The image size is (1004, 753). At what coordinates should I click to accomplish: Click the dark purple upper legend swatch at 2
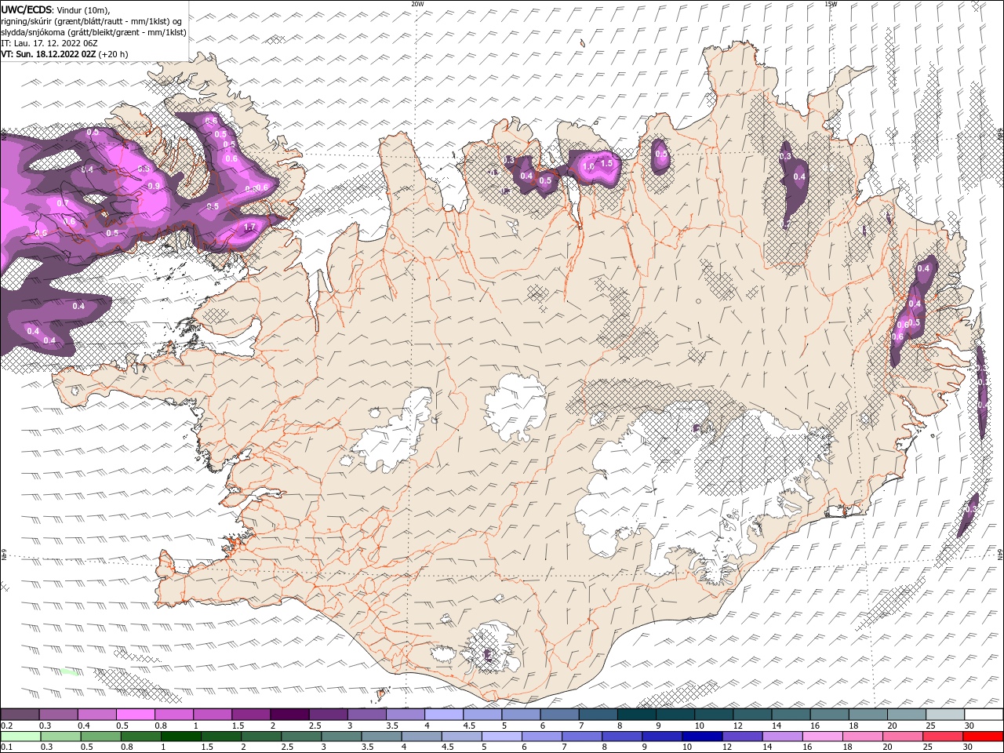[289, 715]
